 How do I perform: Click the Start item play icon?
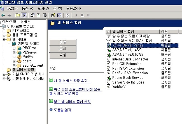coord(76,15)
